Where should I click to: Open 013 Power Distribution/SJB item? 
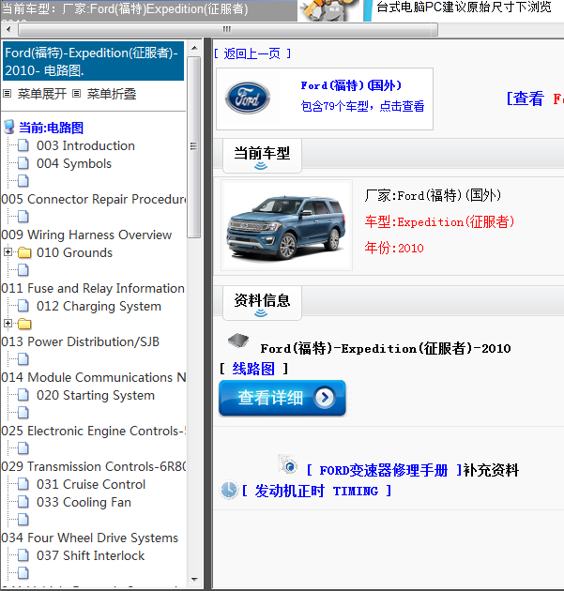tap(81, 341)
